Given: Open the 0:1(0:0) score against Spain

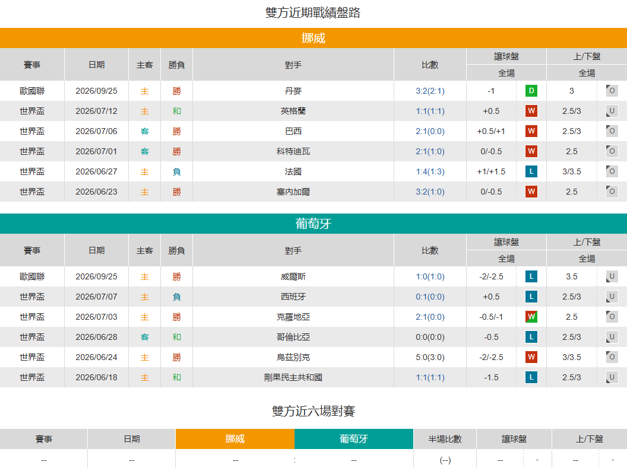Looking at the screenshot, I should pos(430,297).
